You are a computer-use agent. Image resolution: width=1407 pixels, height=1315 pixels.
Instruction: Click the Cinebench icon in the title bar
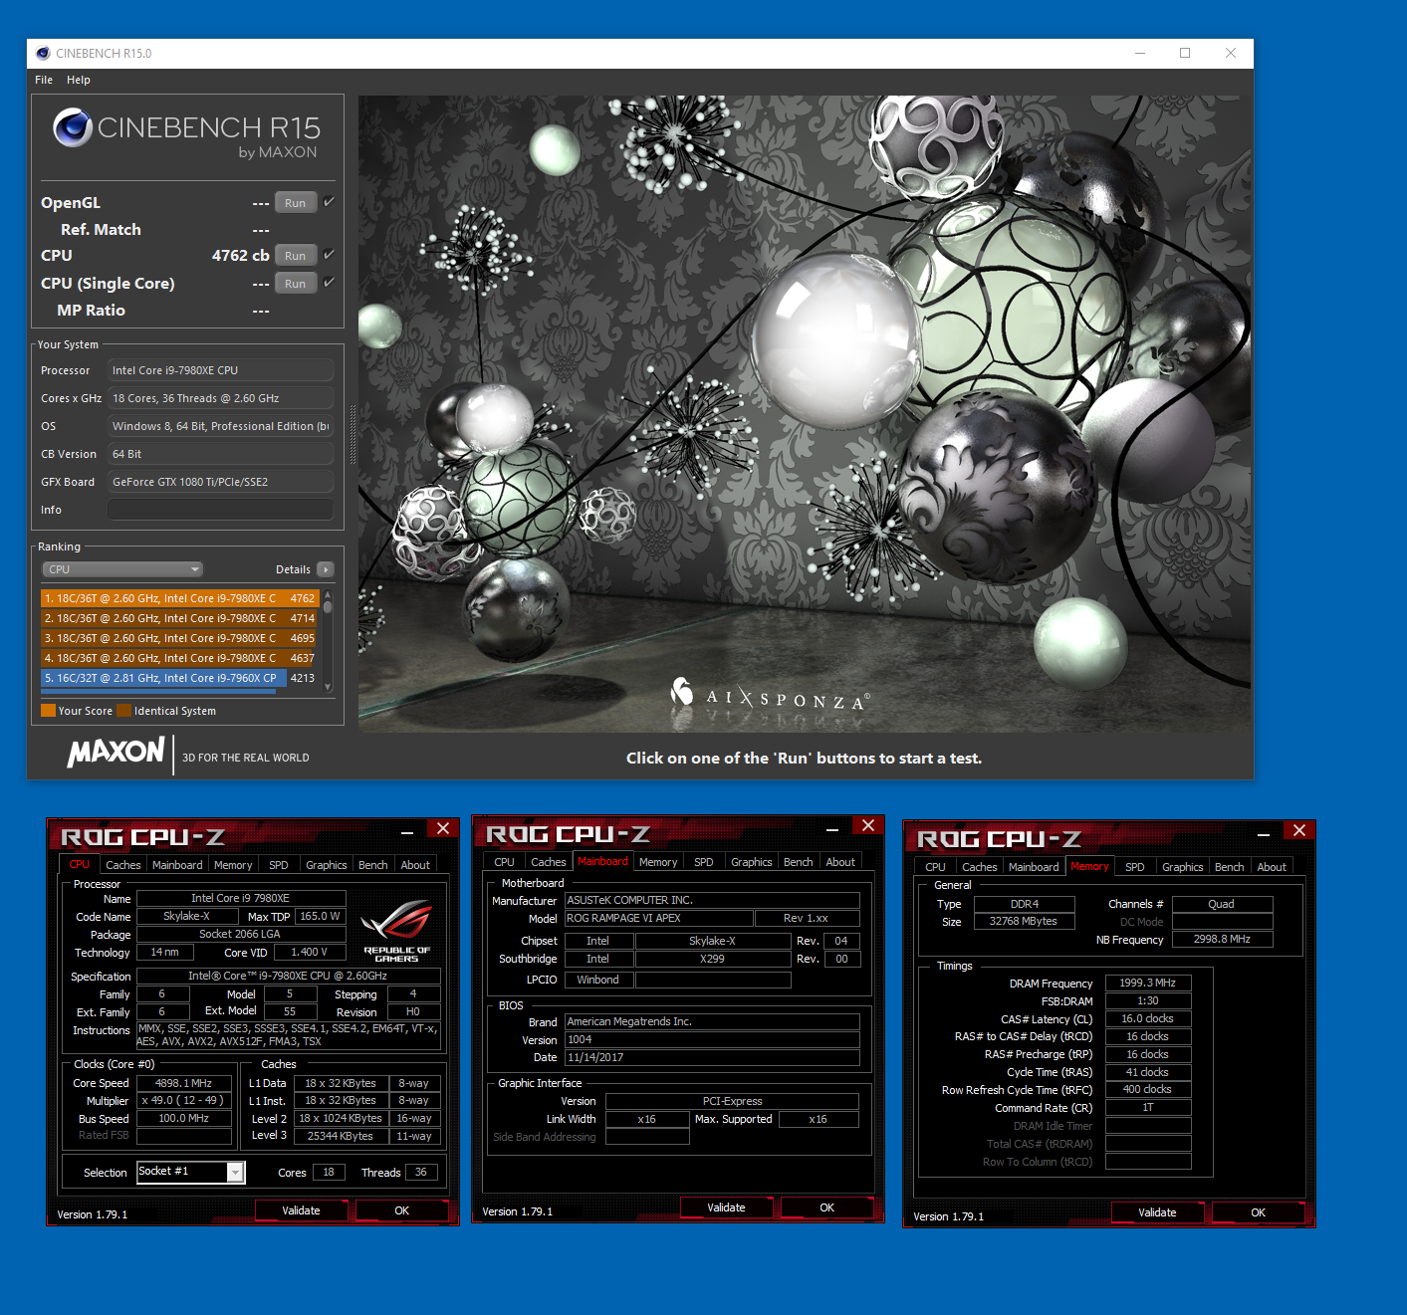[x=43, y=54]
